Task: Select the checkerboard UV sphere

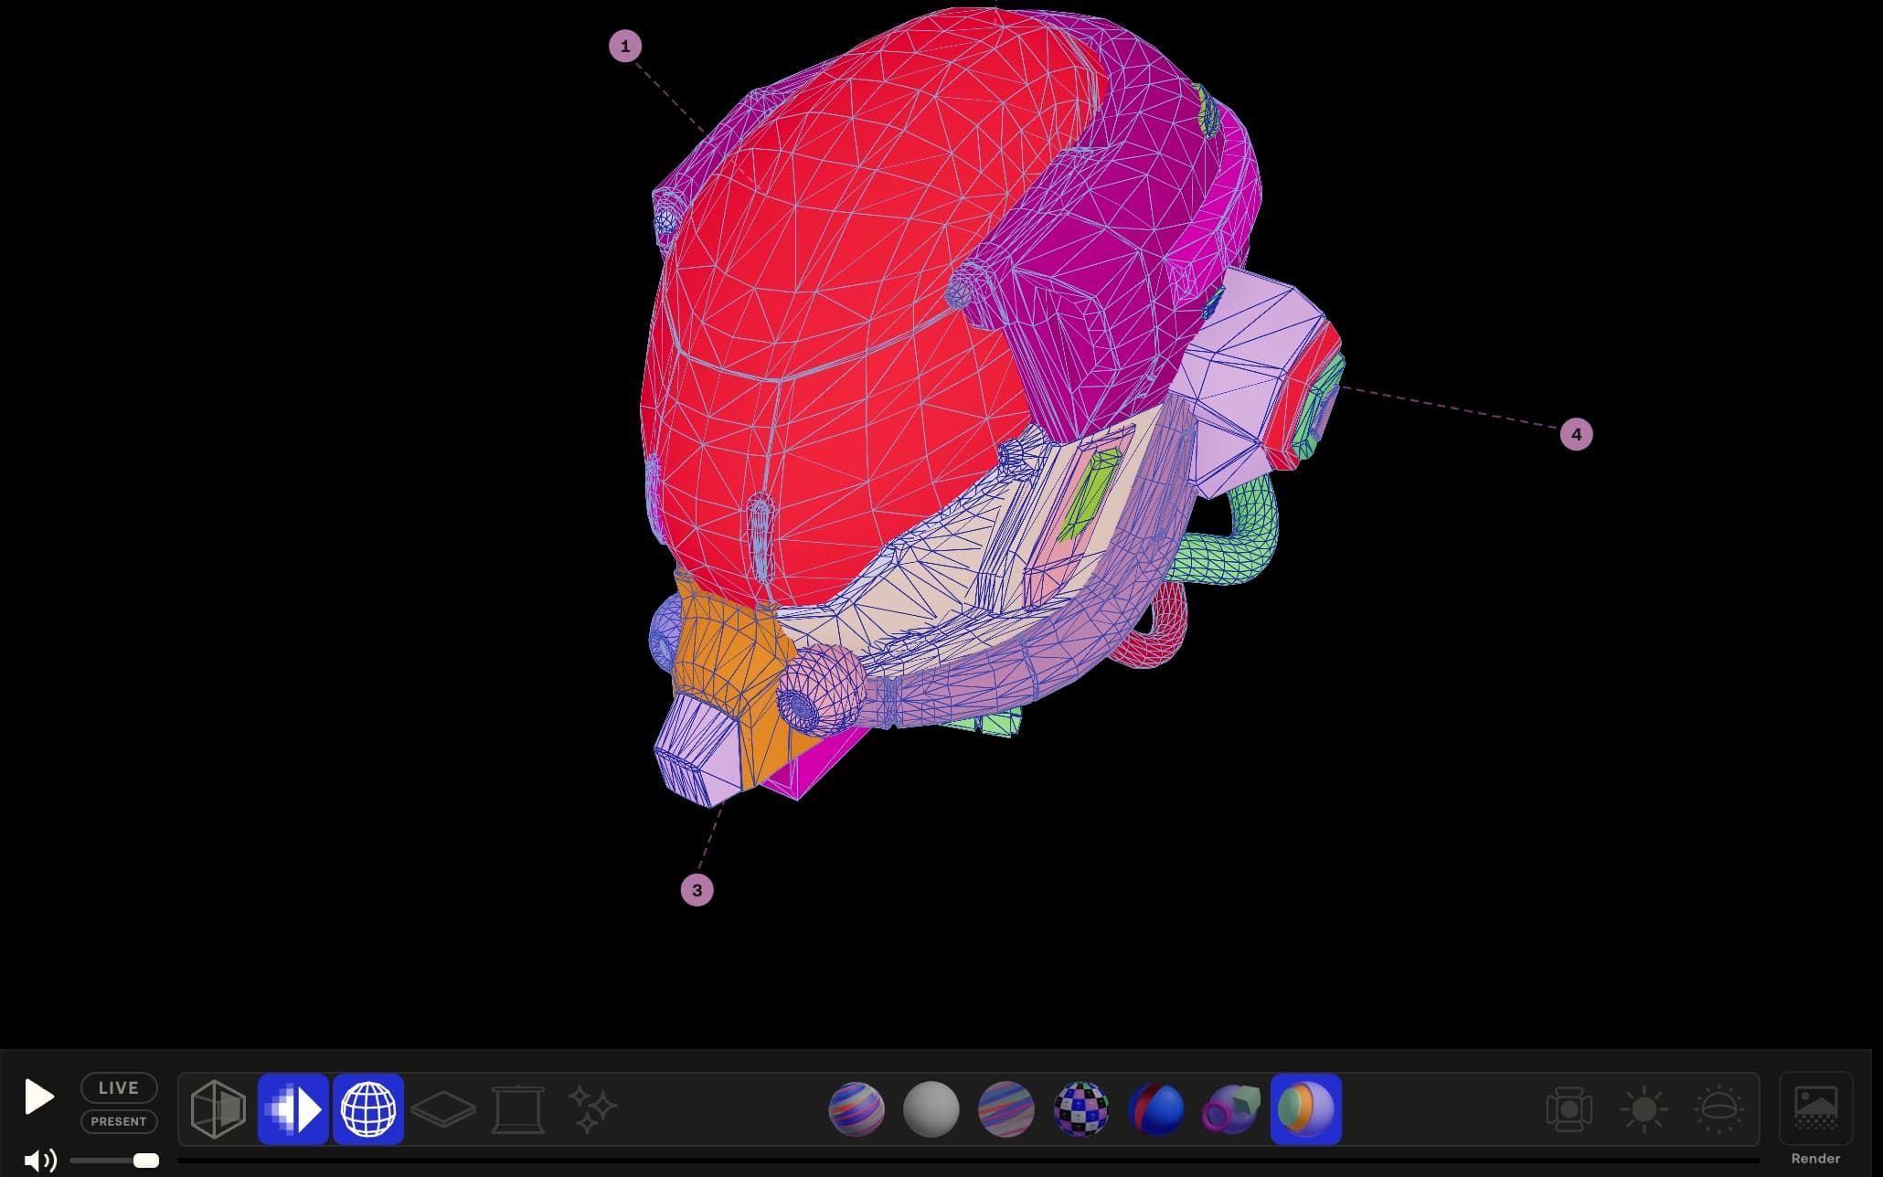Action: tap(1081, 1109)
